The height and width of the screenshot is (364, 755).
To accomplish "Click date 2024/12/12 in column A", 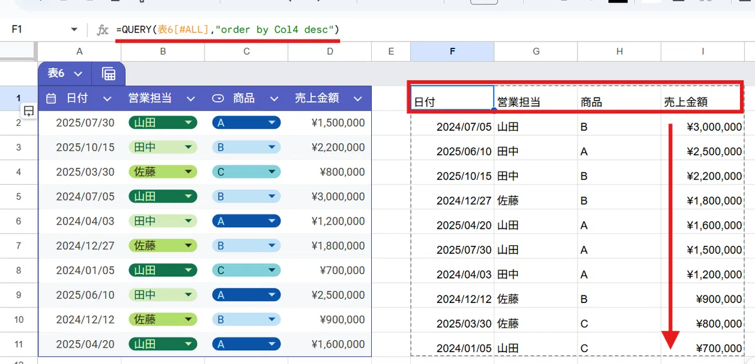I will tap(79, 319).
